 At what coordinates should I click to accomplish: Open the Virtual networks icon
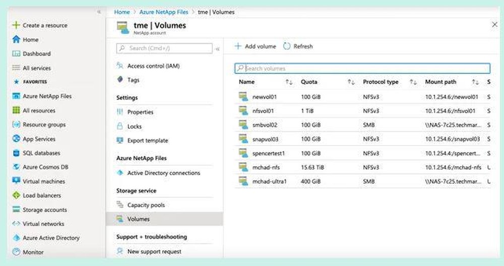[x=16, y=224]
